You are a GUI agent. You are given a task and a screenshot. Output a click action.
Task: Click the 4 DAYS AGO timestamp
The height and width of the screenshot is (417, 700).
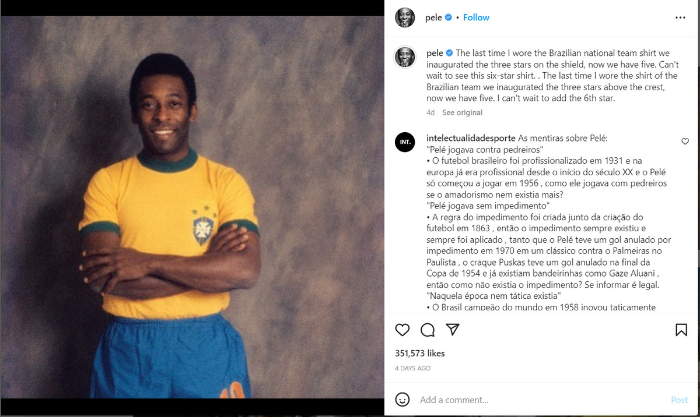pyautogui.click(x=413, y=369)
